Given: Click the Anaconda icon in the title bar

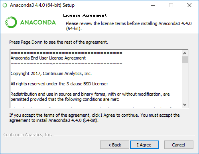Looking at the screenshot, I should pos(5,5).
